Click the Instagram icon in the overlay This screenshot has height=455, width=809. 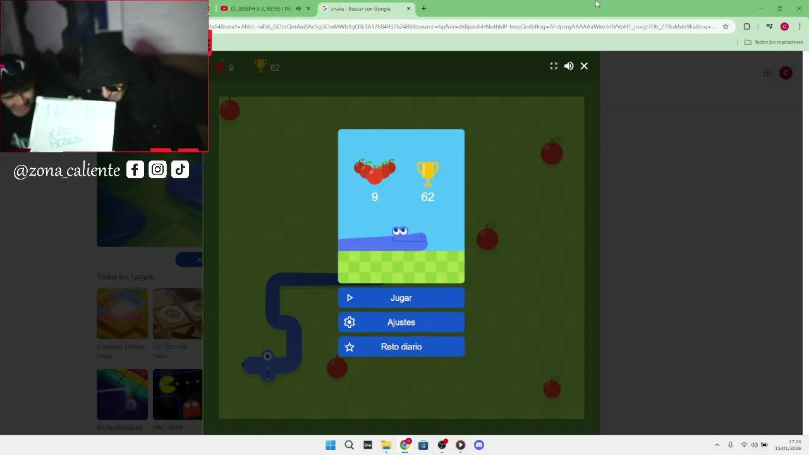coord(158,169)
